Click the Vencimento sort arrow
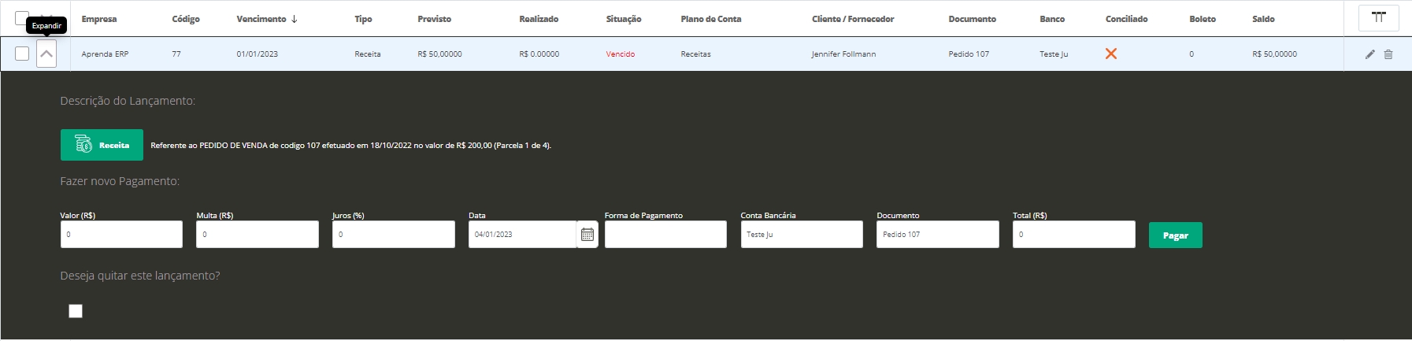 [295, 19]
